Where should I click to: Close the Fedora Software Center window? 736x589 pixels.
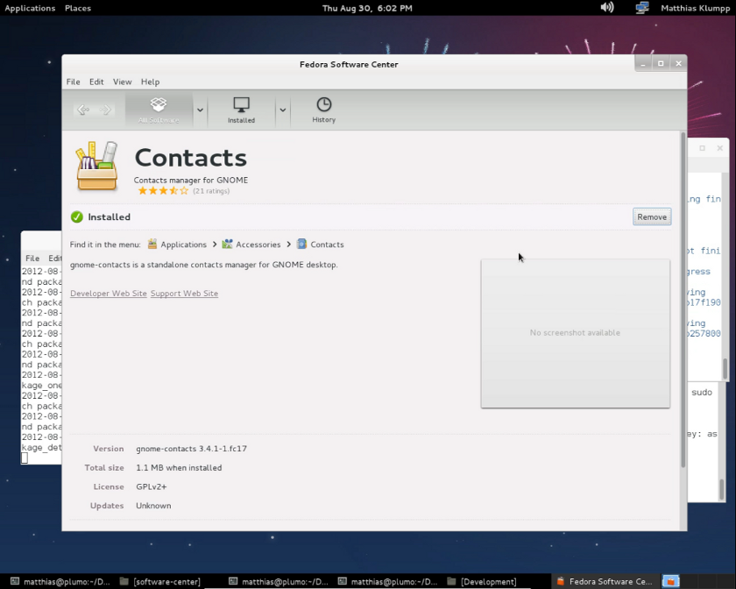679,64
